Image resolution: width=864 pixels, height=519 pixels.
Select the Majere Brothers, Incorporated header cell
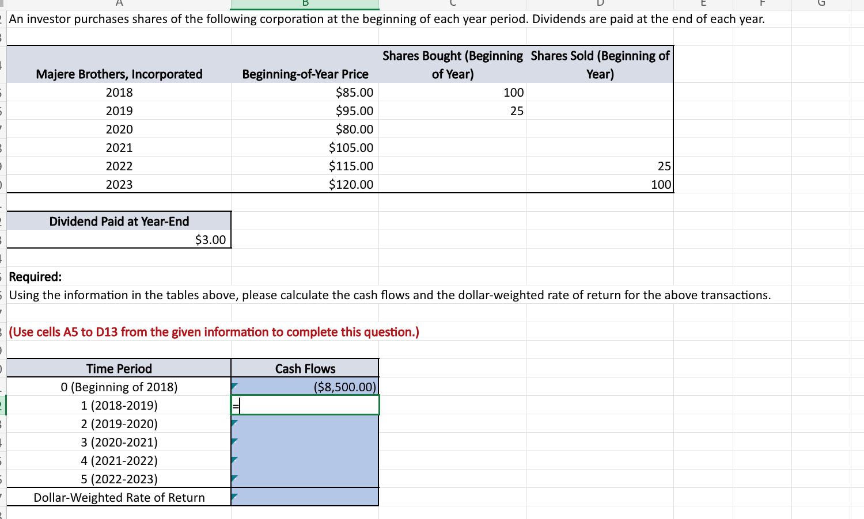click(119, 74)
